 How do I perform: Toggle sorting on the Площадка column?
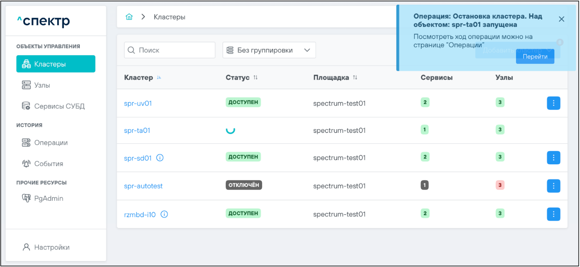(355, 78)
